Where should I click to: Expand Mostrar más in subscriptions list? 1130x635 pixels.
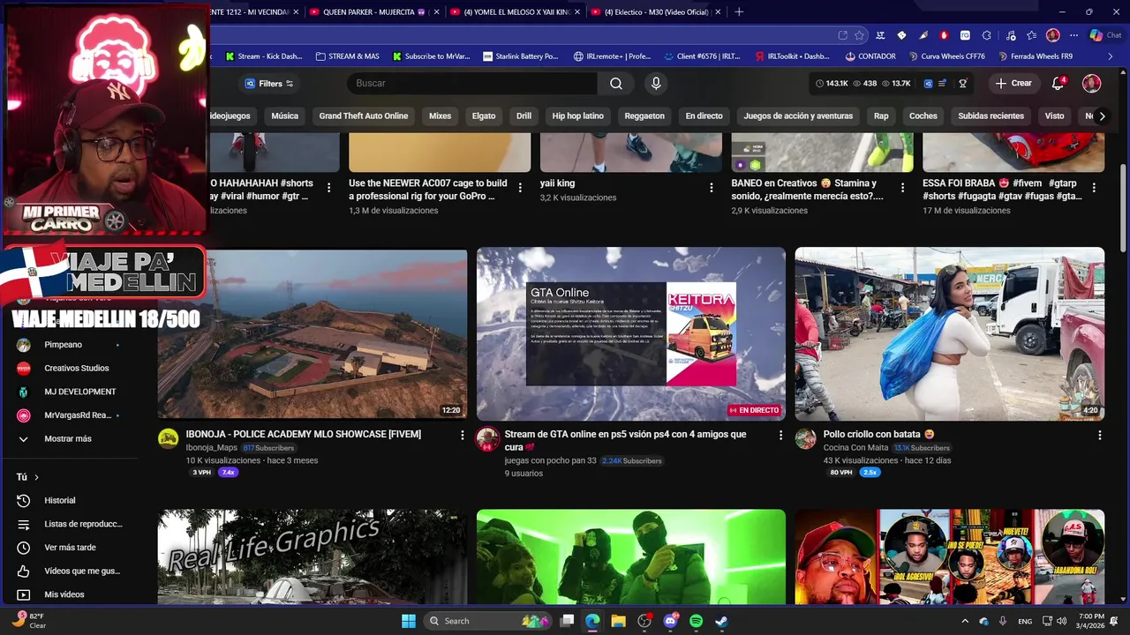68,438
